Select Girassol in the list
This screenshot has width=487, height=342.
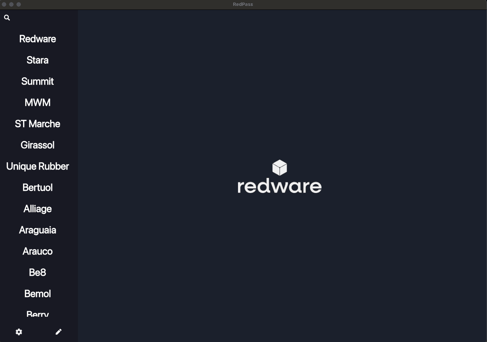click(x=38, y=145)
